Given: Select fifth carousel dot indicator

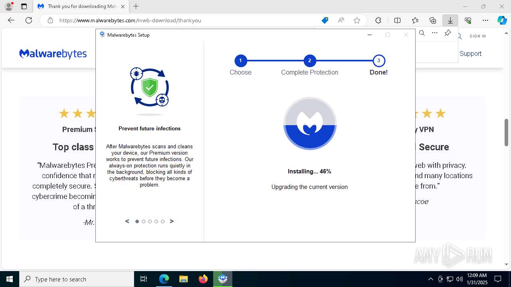Looking at the screenshot, I should pyautogui.click(x=162, y=221).
